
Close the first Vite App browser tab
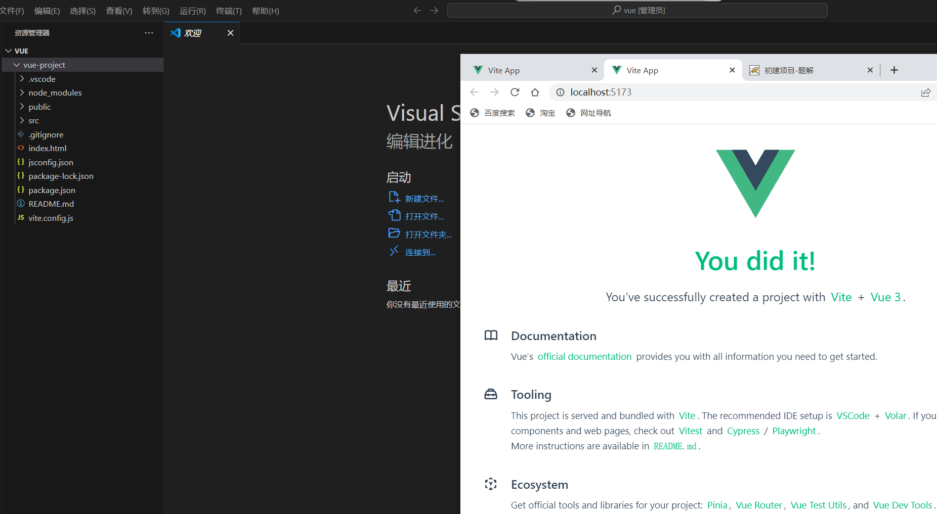pos(594,70)
